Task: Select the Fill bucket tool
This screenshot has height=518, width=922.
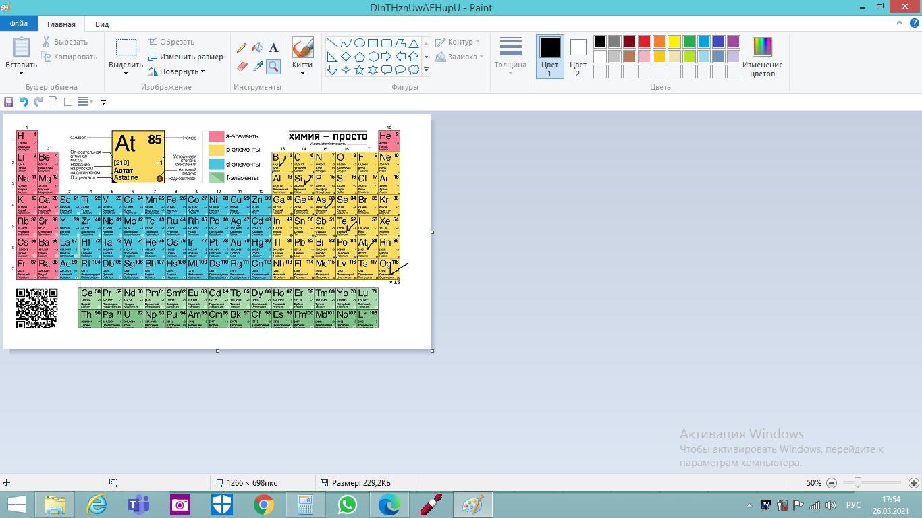Action: click(x=258, y=48)
